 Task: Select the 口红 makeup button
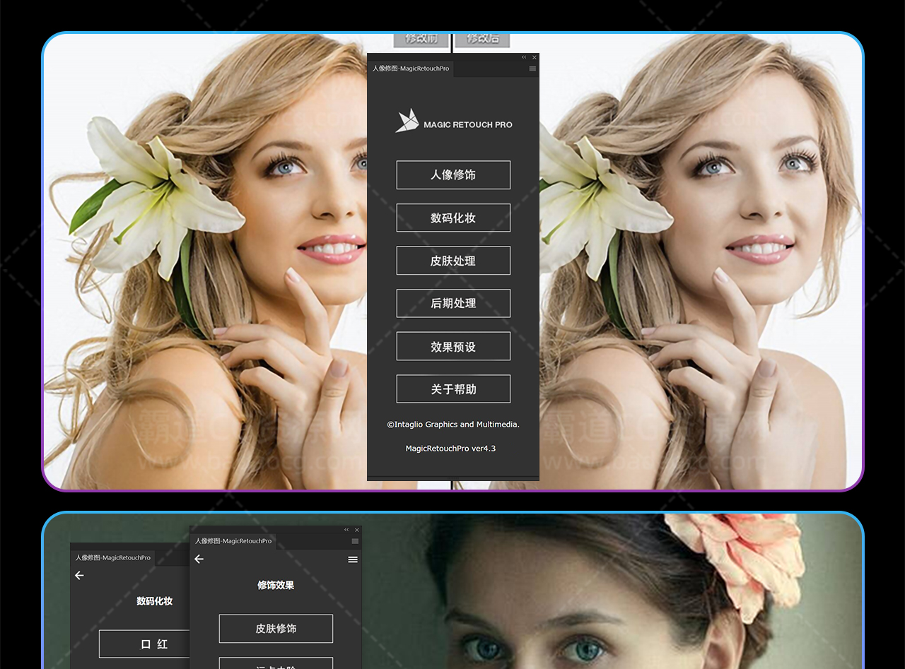click(x=145, y=644)
